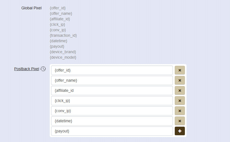Open the Postback Pixel history clock icon

click(x=43, y=69)
